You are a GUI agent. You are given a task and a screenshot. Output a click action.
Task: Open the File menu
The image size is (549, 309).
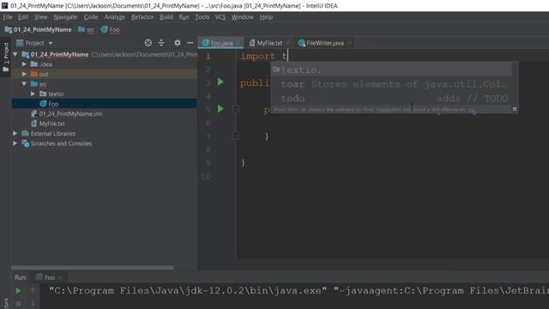8,17
